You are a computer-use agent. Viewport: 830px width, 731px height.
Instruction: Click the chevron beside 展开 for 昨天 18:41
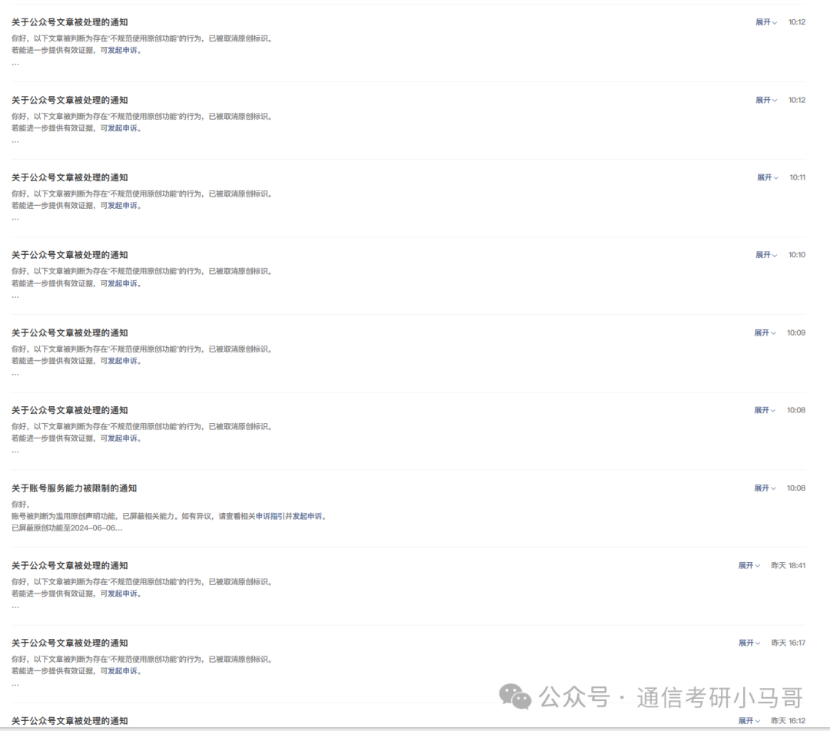pyautogui.click(x=758, y=566)
